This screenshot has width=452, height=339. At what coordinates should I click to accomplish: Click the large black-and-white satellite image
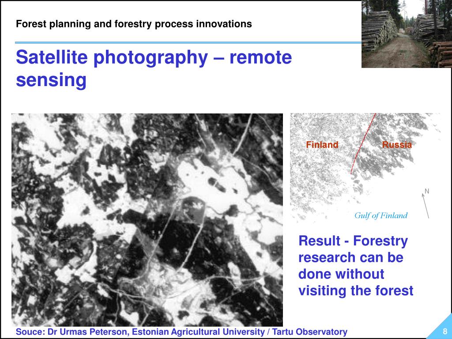[x=147, y=220]
